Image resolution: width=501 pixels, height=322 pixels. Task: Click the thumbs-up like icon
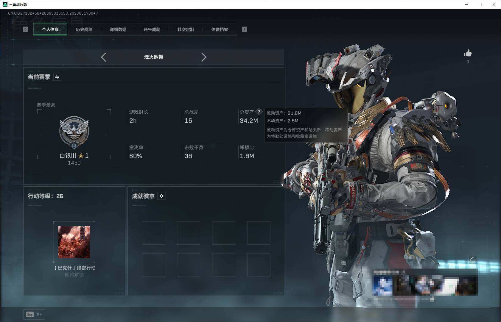point(468,53)
